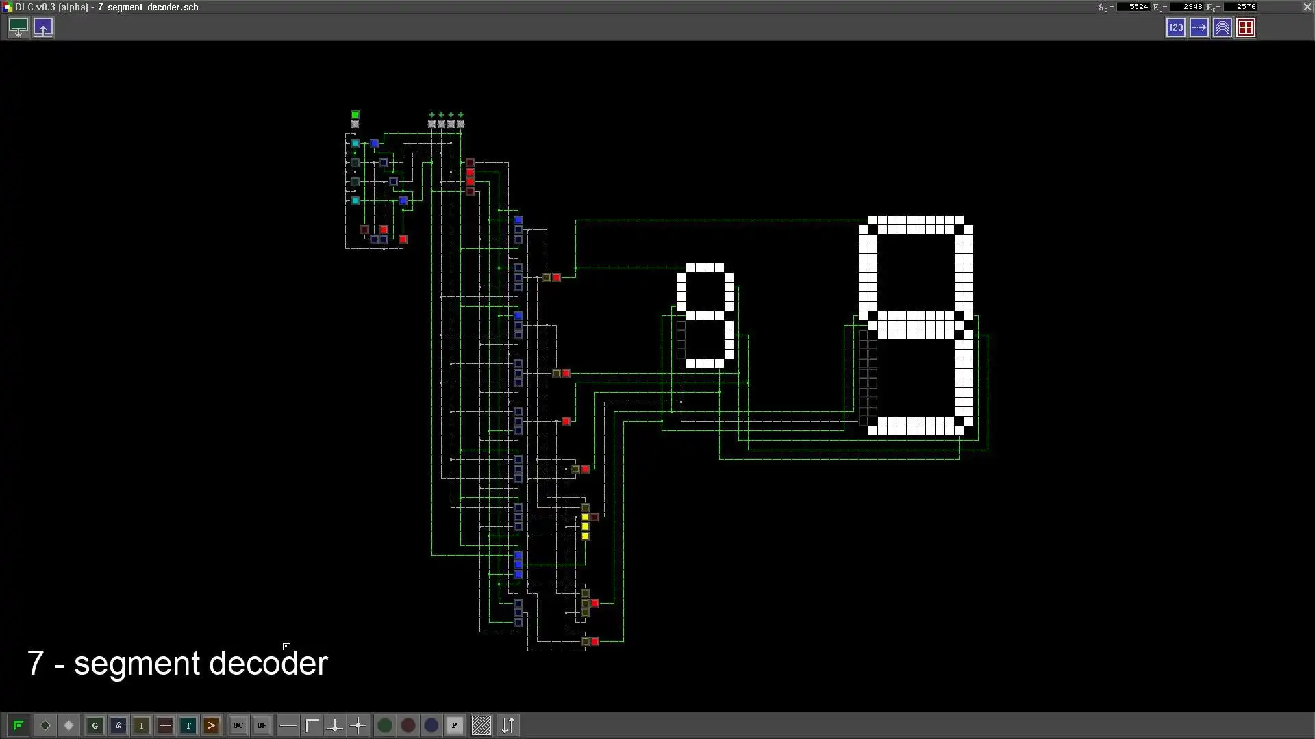Select the straight horizontal wire tool
1315x739 pixels.
[x=288, y=725]
